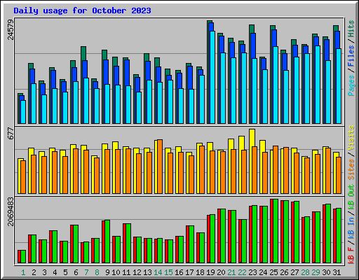Click day 18 on the x-axis
Image resolution: width=359 pixels, height=280 pixels.
click(x=200, y=272)
